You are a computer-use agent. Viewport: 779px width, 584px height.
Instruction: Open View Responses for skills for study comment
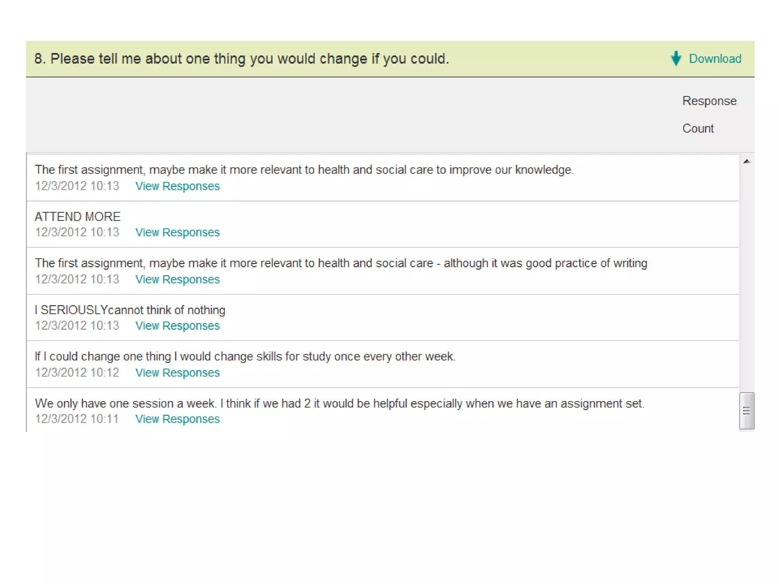[x=177, y=373]
